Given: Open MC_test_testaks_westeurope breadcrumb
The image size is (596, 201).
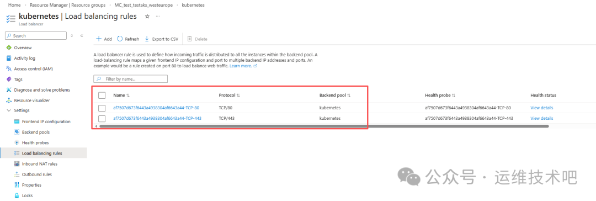Looking at the screenshot, I should pyautogui.click(x=143, y=6).
